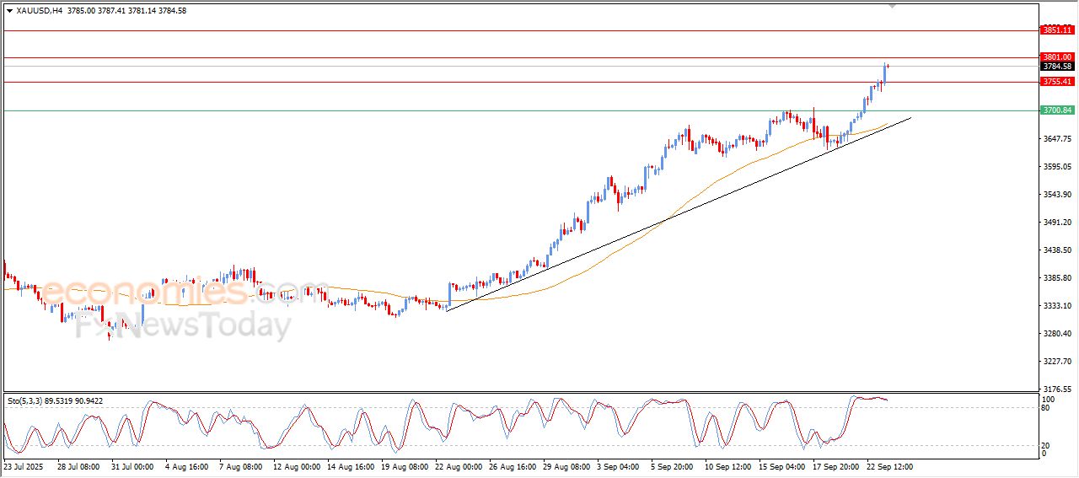Click the 19 Aug 08:00 time label
Image resolution: width=1079 pixels, height=478 pixels.
pos(404,465)
